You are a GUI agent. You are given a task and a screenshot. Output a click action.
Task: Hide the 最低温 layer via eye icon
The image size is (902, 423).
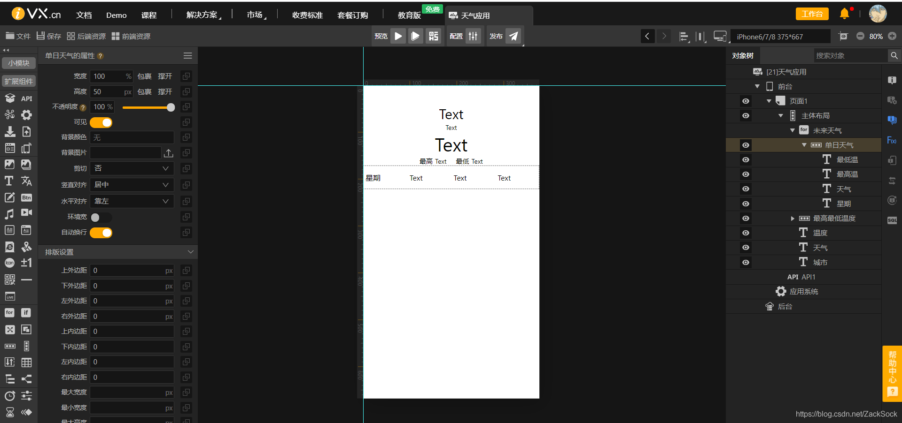(x=746, y=160)
